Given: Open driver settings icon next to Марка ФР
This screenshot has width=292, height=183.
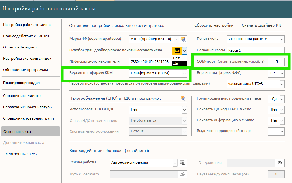Looking at the screenshot, I should (x=183, y=39).
